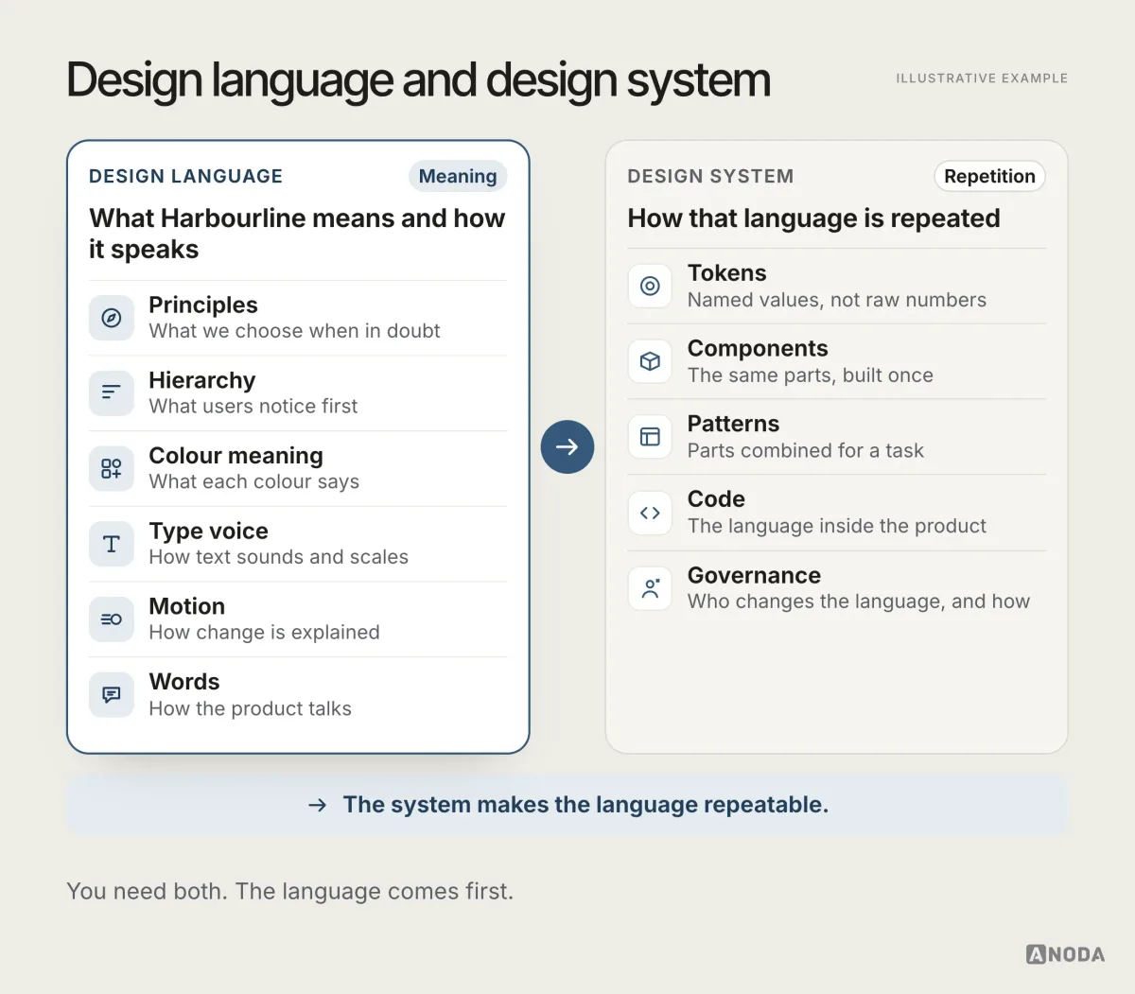Click 'The system makes the language repeatable.'

pos(585,805)
